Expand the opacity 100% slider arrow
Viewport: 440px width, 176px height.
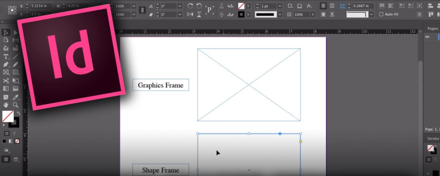coord(313,14)
